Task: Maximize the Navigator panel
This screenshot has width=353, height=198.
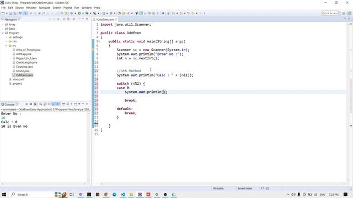Action: click(87, 19)
